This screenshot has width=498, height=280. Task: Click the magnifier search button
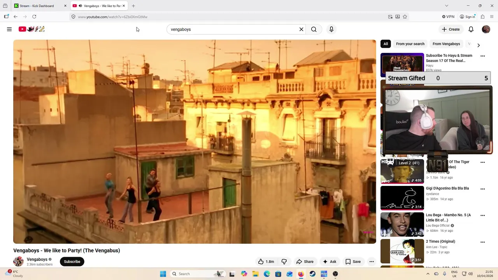pyautogui.click(x=314, y=29)
